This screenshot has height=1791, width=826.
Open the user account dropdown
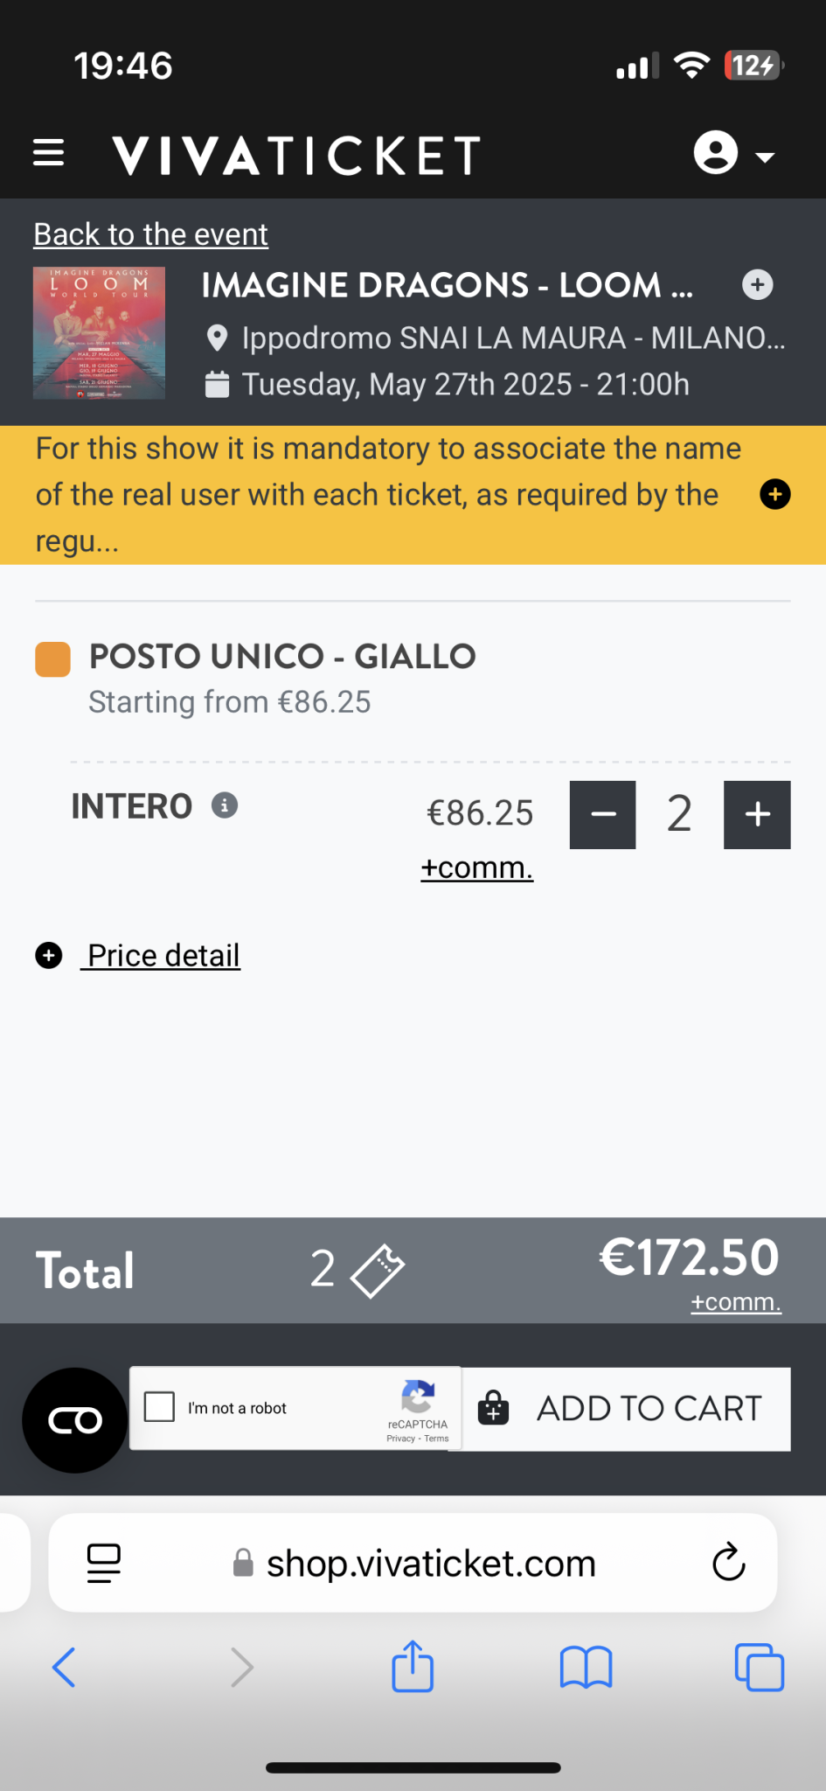733,154
